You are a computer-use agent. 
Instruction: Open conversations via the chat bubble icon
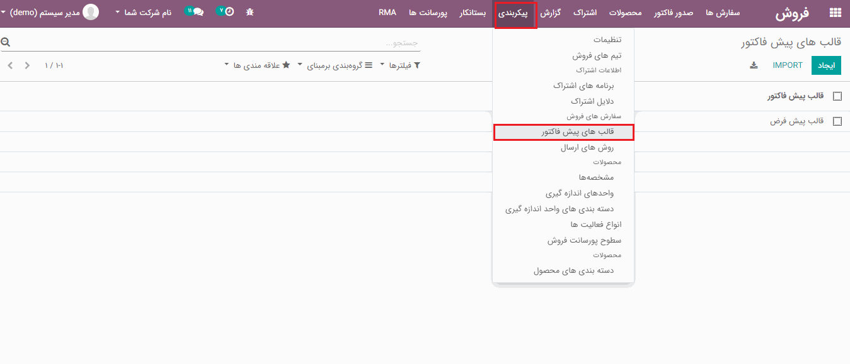tap(197, 11)
